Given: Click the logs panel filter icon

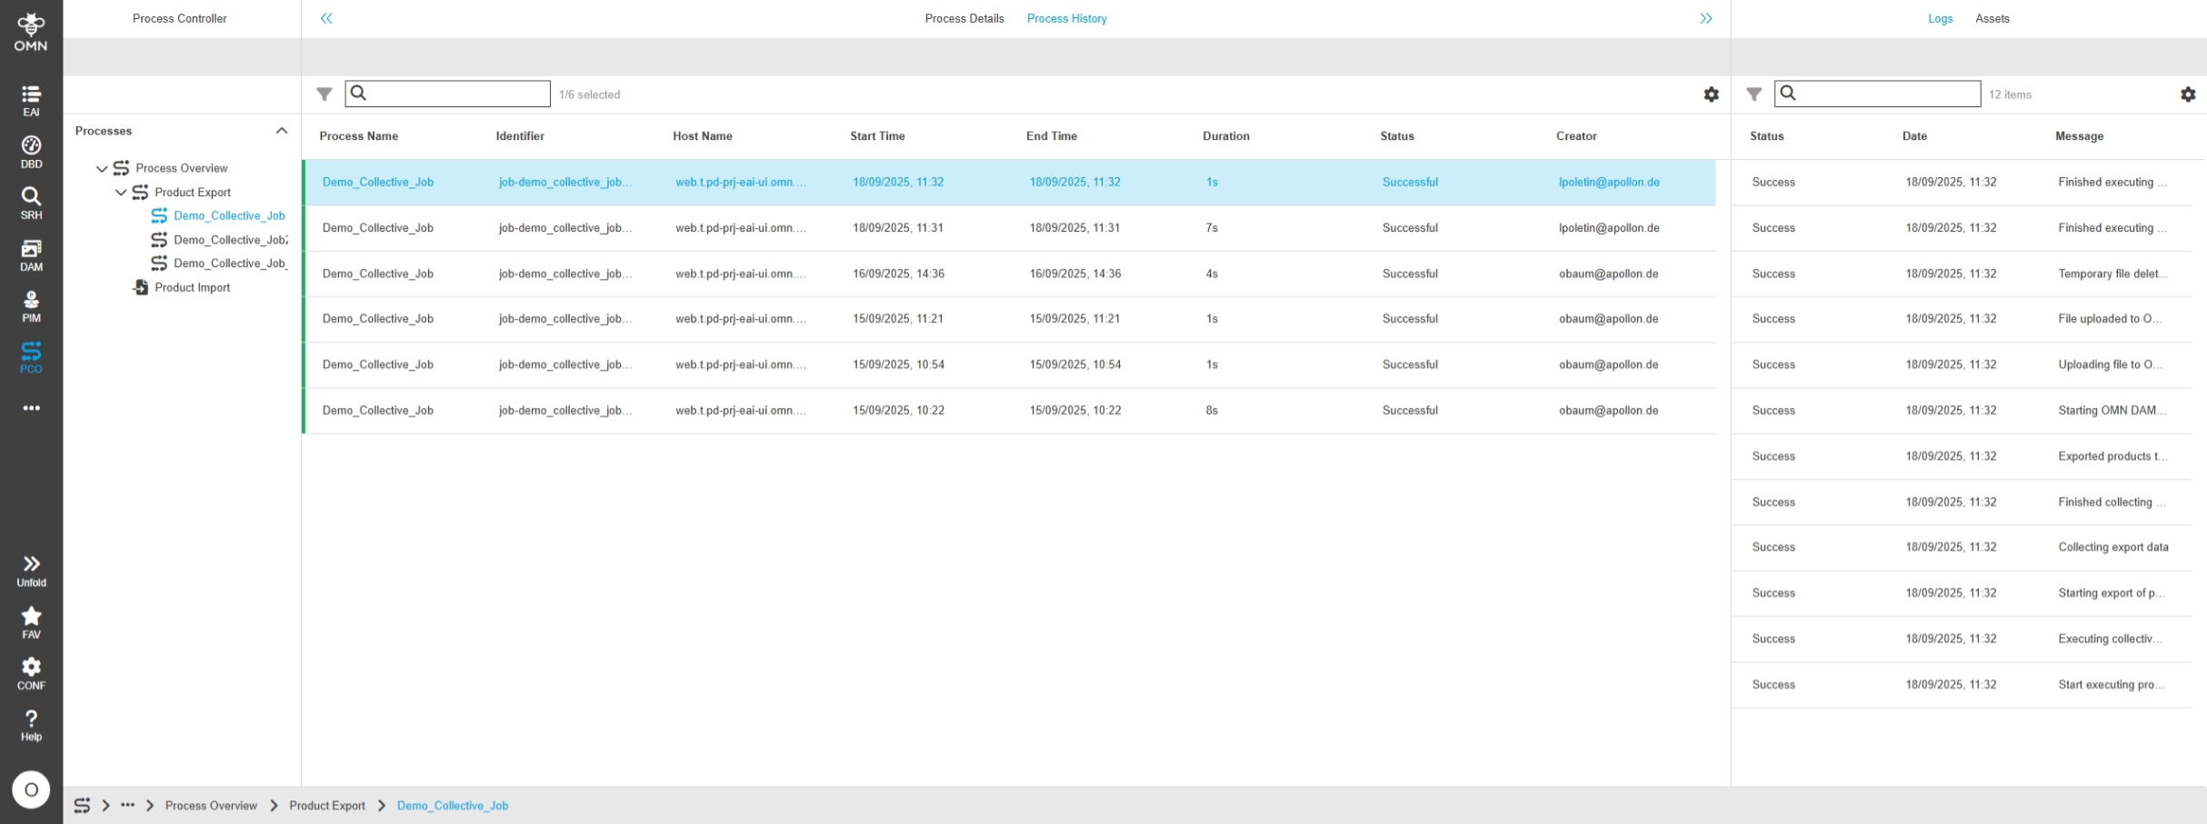Looking at the screenshot, I should pos(1753,94).
